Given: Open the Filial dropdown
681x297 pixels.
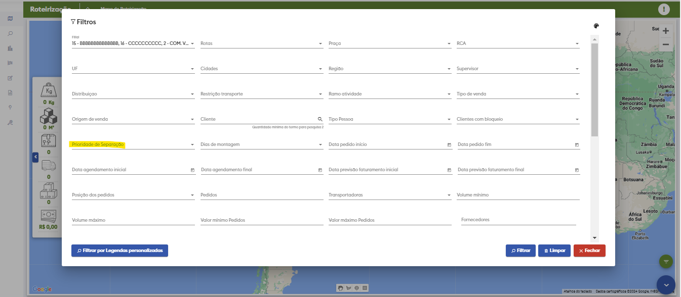Looking at the screenshot, I should (133, 43).
